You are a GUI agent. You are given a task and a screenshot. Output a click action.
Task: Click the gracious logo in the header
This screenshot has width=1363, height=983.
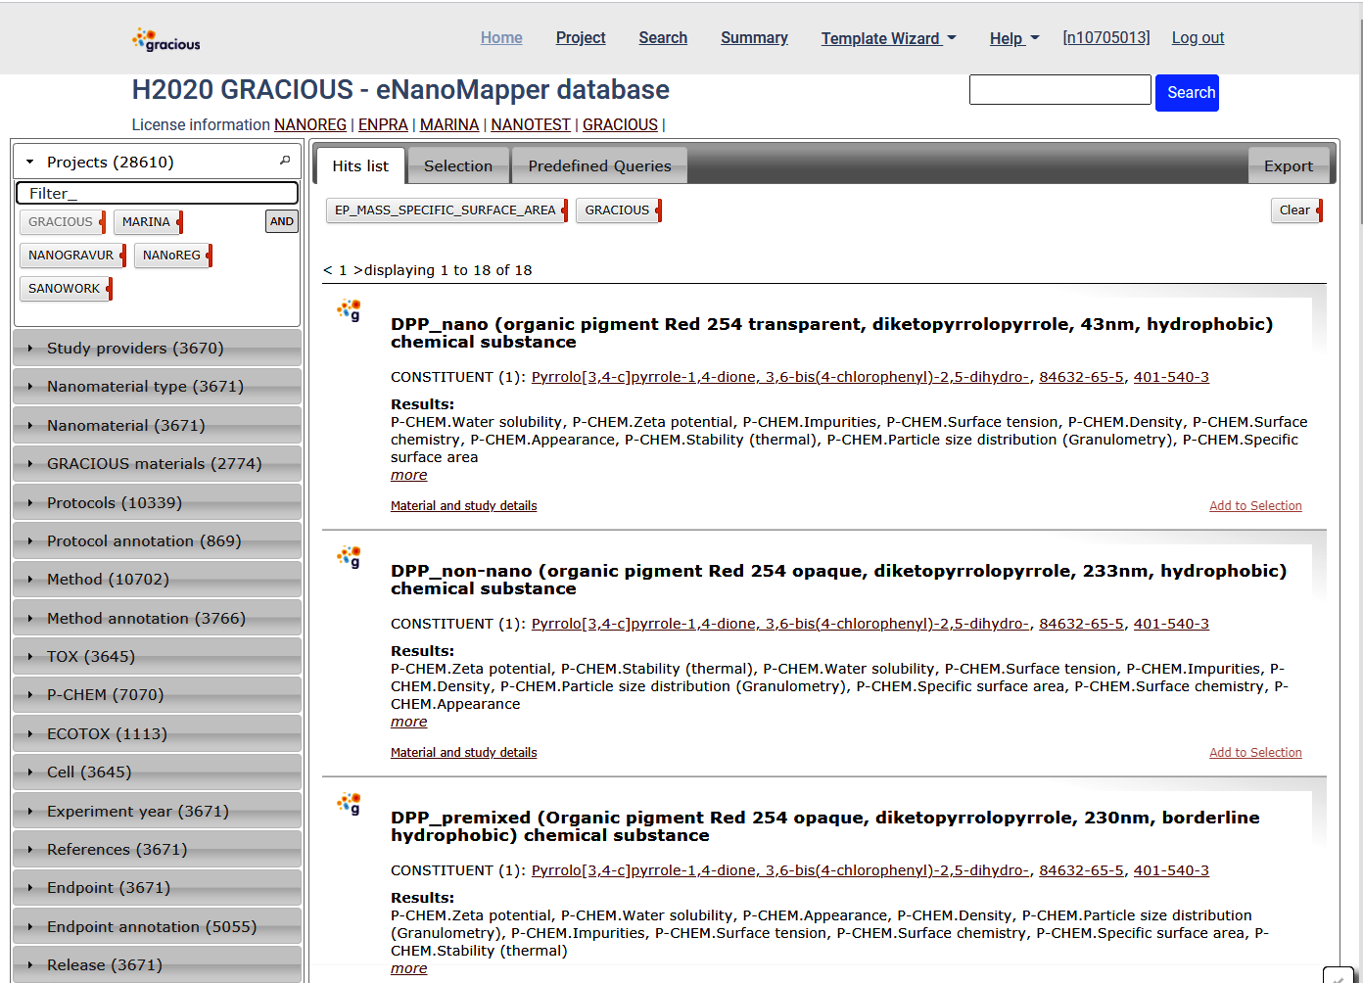(165, 40)
